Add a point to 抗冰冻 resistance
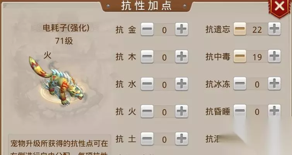Viewport: 292px width, 155px height. [274, 84]
